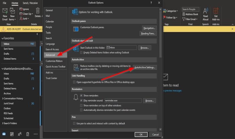This screenshot has width=235, height=139.
Task: Open the File tab
Action: 4,3
